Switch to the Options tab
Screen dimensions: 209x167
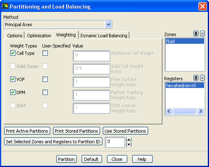click(x=15, y=36)
